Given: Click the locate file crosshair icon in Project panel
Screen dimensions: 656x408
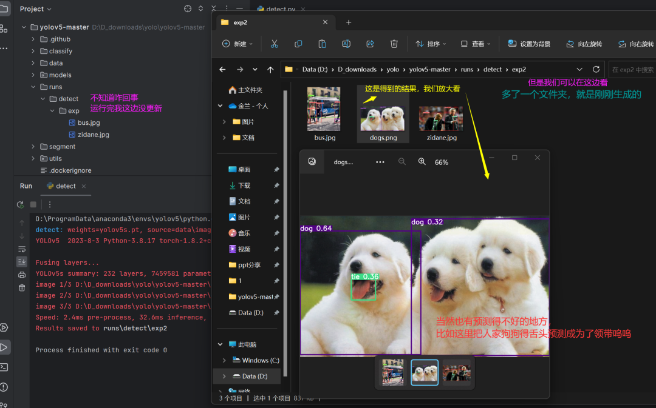Looking at the screenshot, I should coord(188,8).
